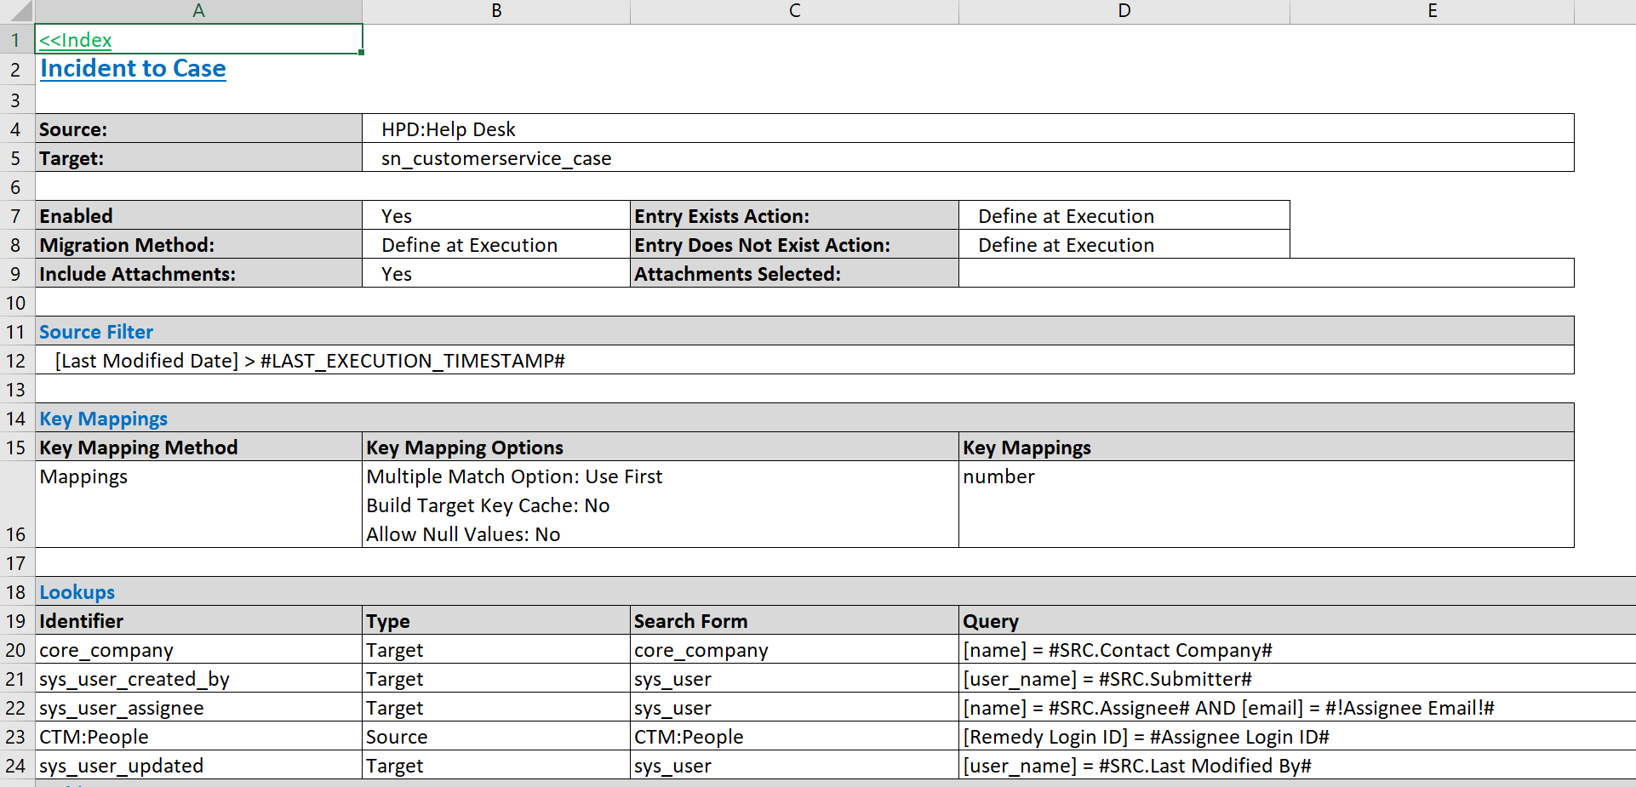This screenshot has height=787, width=1636.
Task: Click the 'Identifier' column header
Action: click(198, 621)
